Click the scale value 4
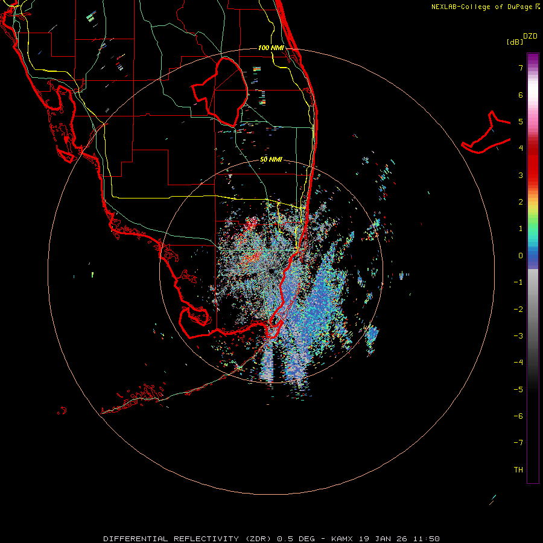The image size is (543, 543). pos(521,148)
